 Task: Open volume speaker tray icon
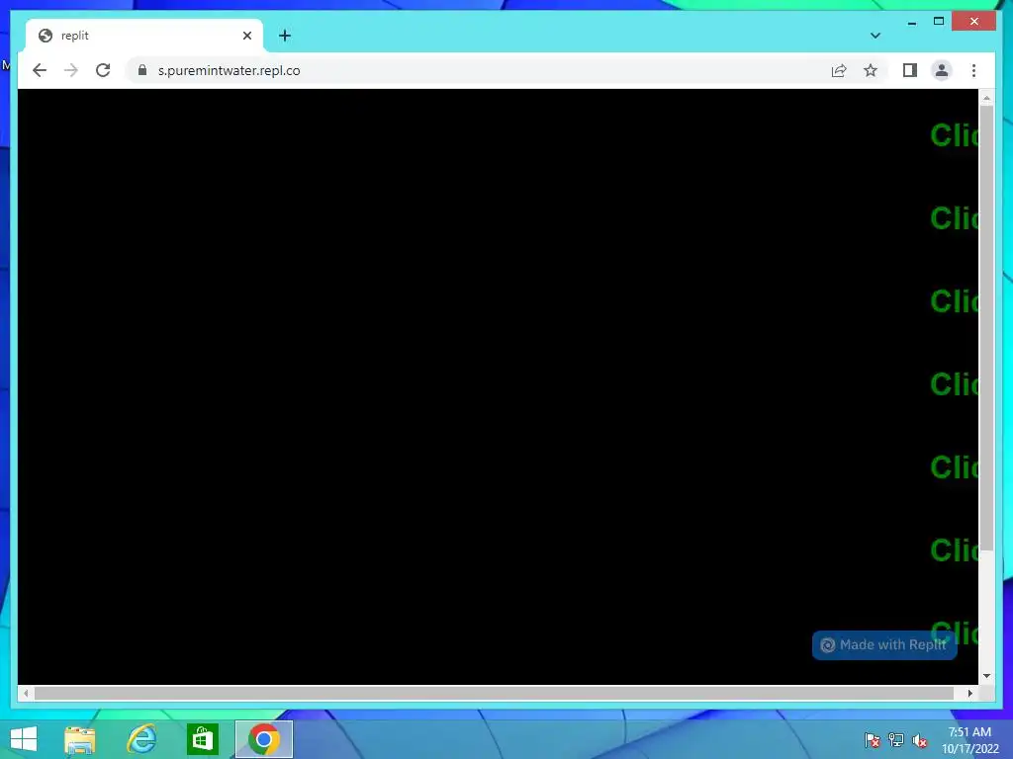click(920, 740)
